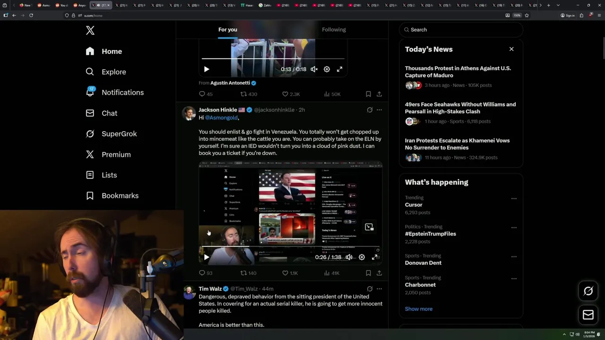
Task: Open more options for Donovan Dent trend
Action: 514,257
